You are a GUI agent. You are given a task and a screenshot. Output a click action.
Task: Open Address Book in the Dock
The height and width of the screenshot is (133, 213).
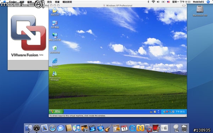(69, 128)
